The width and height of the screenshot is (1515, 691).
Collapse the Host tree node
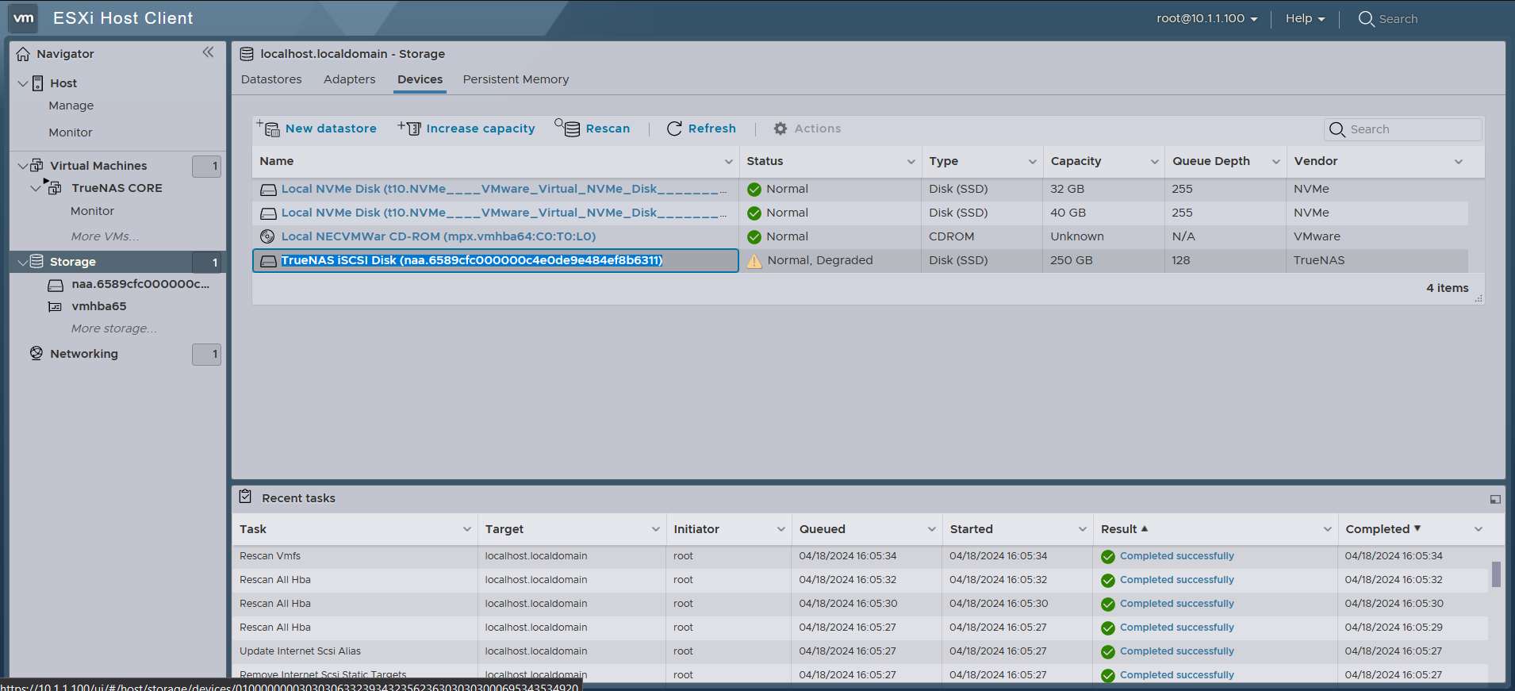[x=23, y=83]
